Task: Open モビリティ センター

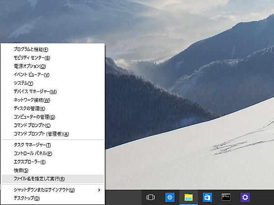Action: click(x=32, y=58)
